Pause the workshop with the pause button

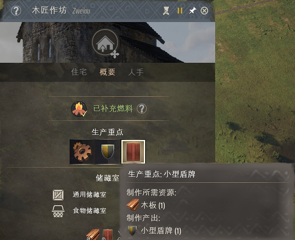[180, 11]
